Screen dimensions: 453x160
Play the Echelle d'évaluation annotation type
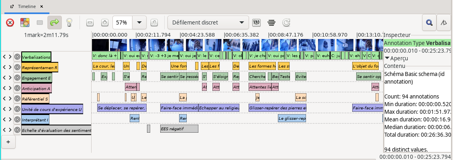tap(17, 129)
